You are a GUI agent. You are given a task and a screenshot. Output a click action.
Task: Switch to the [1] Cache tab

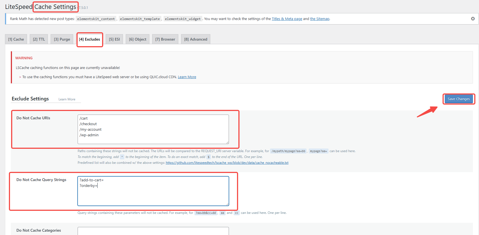coord(16,39)
